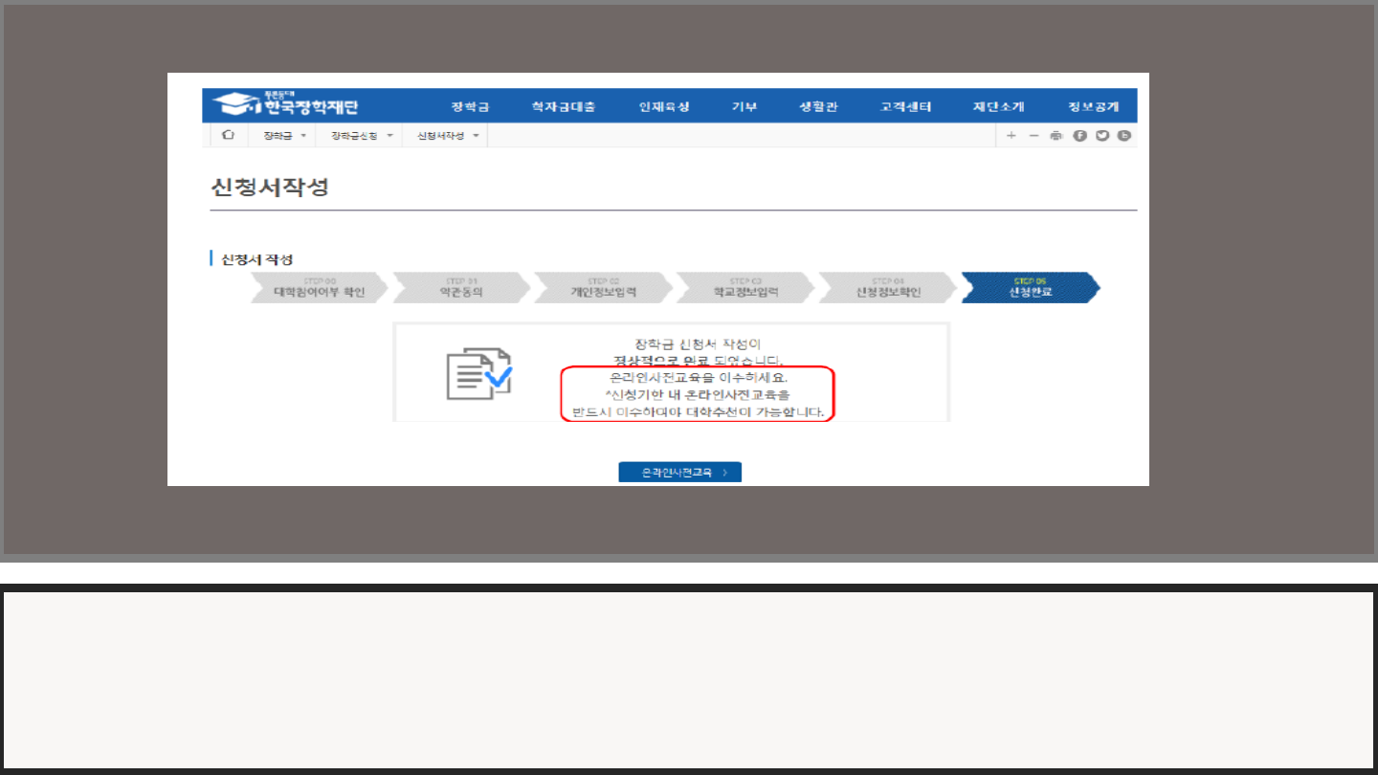1378x775 pixels.
Task: Click the home icon in breadcrumb bar
Action: point(228,136)
